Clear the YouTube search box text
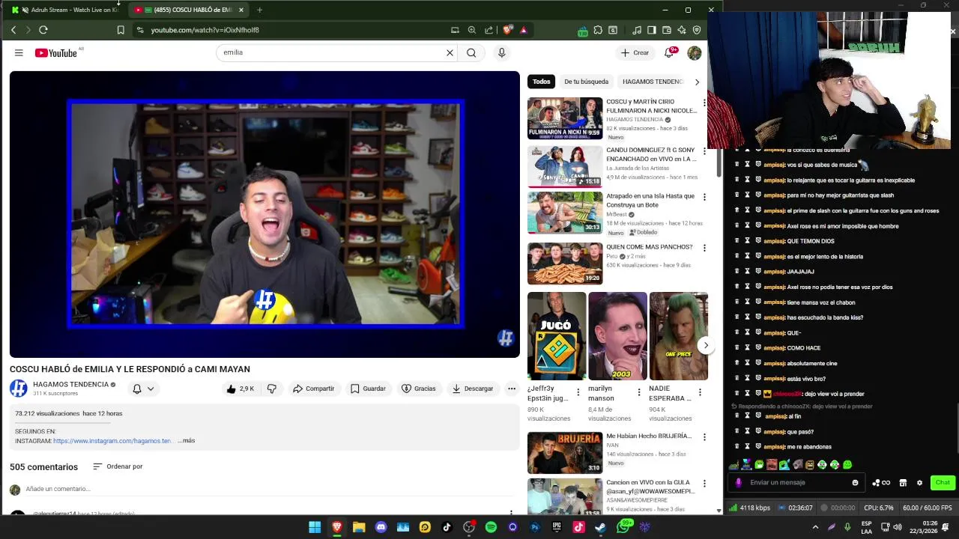Viewport: 959px width, 539px height. [450, 52]
